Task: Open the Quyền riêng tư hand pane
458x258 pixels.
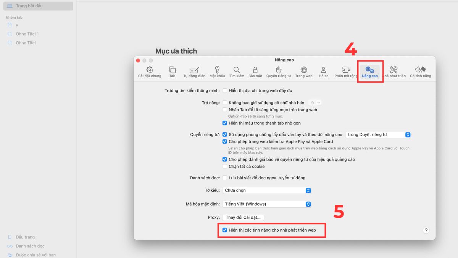Action: coord(279,72)
